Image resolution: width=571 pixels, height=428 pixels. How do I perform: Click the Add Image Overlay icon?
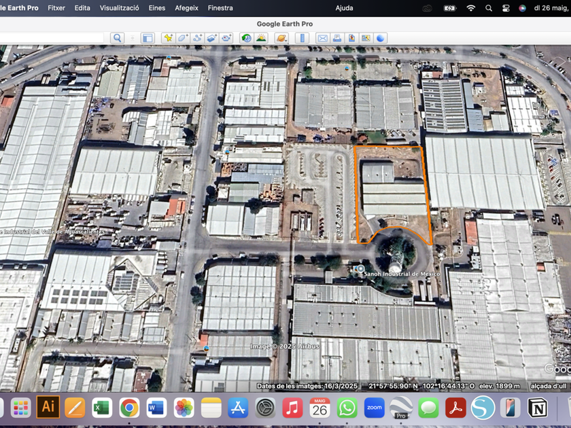[211, 38]
